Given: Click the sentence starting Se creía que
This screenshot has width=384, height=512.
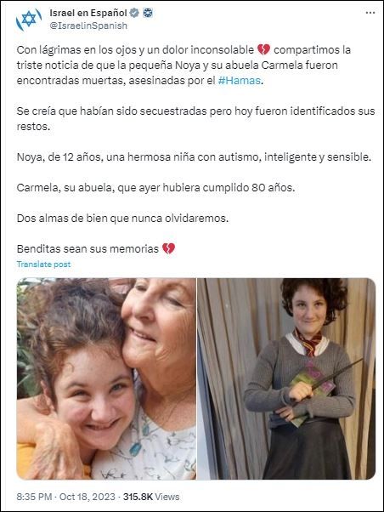Looking at the screenshot, I should tap(195, 119).
